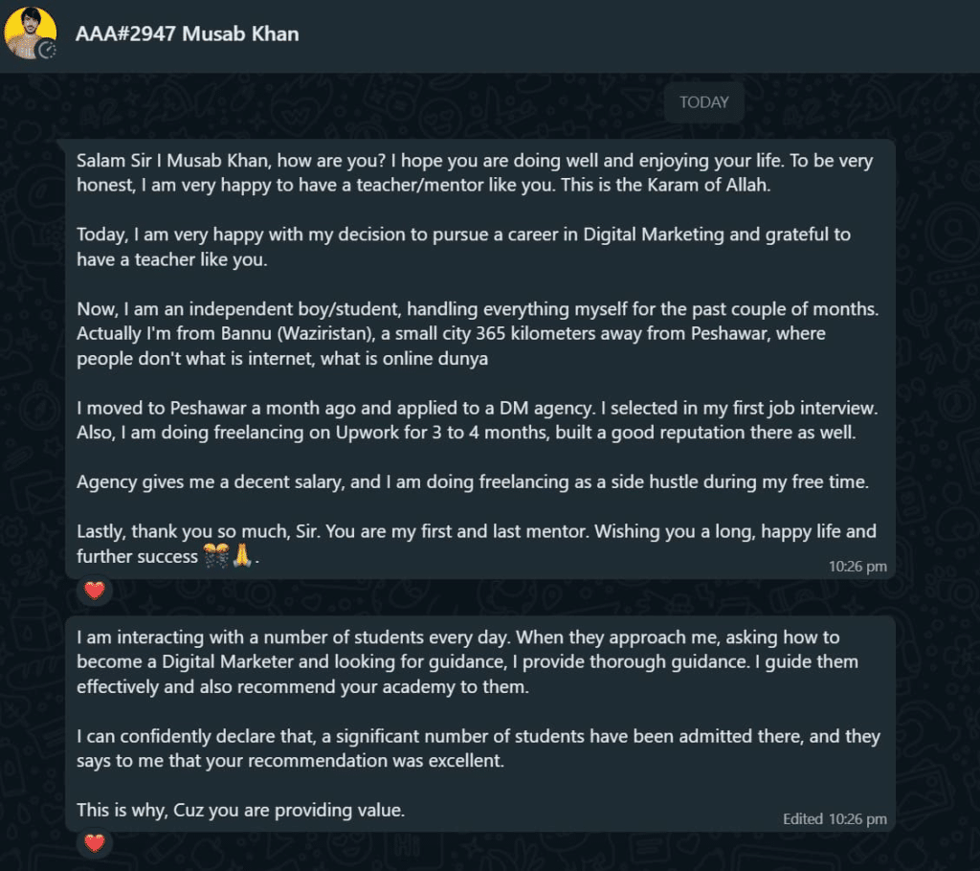Click the celebration emoji after 'further success'
This screenshot has width=980, height=871.
(x=216, y=555)
